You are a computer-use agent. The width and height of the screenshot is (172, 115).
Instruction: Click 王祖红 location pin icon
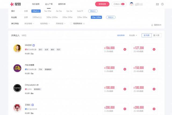click(x=26, y=109)
